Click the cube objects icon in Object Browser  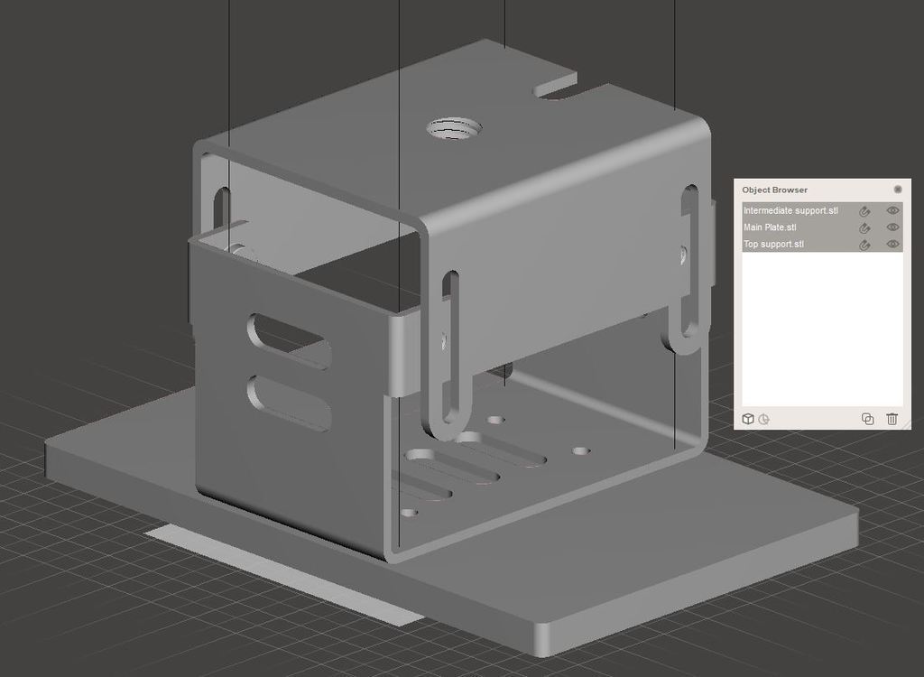coord(748,419)
